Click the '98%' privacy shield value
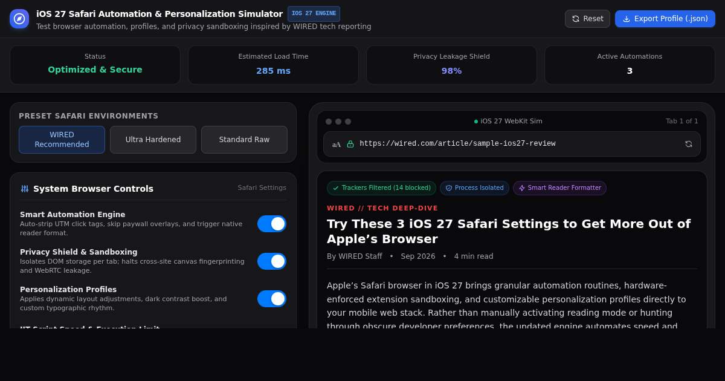Screen dimensions: 725x381 pos(451,71)
